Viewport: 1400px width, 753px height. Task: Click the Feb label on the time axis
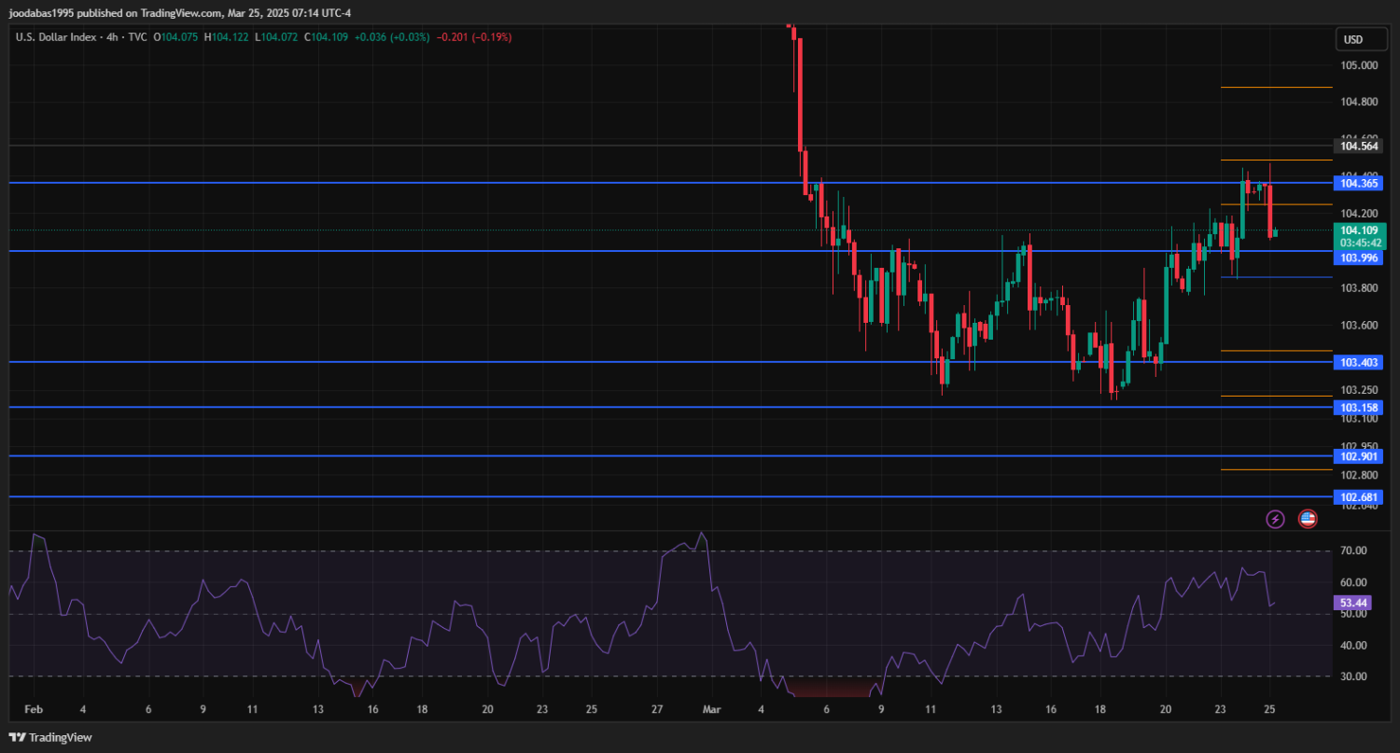pyautogui.click(x=34, y=709)
